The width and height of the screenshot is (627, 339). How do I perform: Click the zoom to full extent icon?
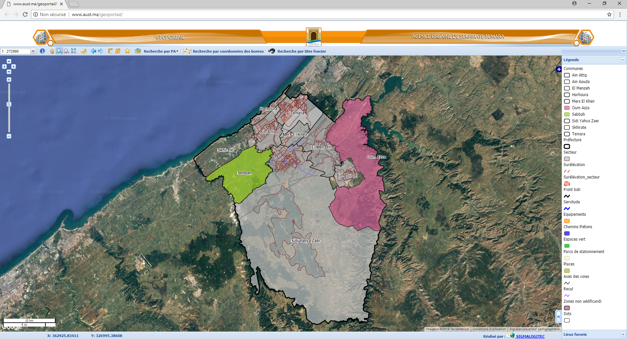point(74,51)
